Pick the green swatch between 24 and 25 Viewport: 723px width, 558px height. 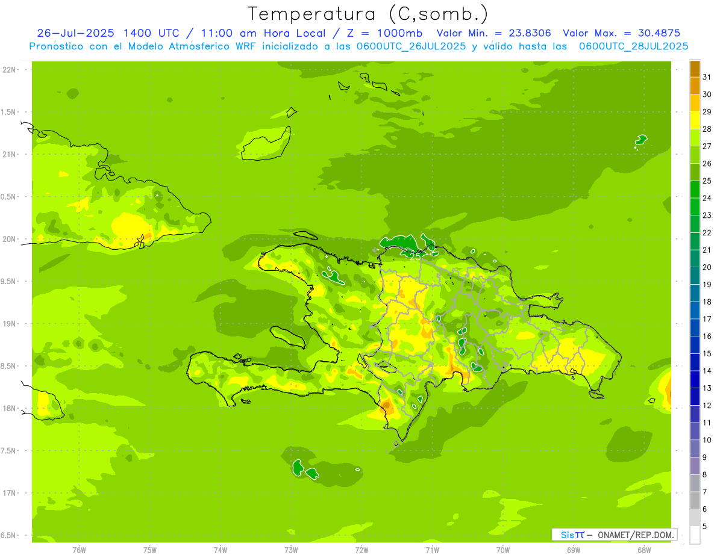[695, 189]
